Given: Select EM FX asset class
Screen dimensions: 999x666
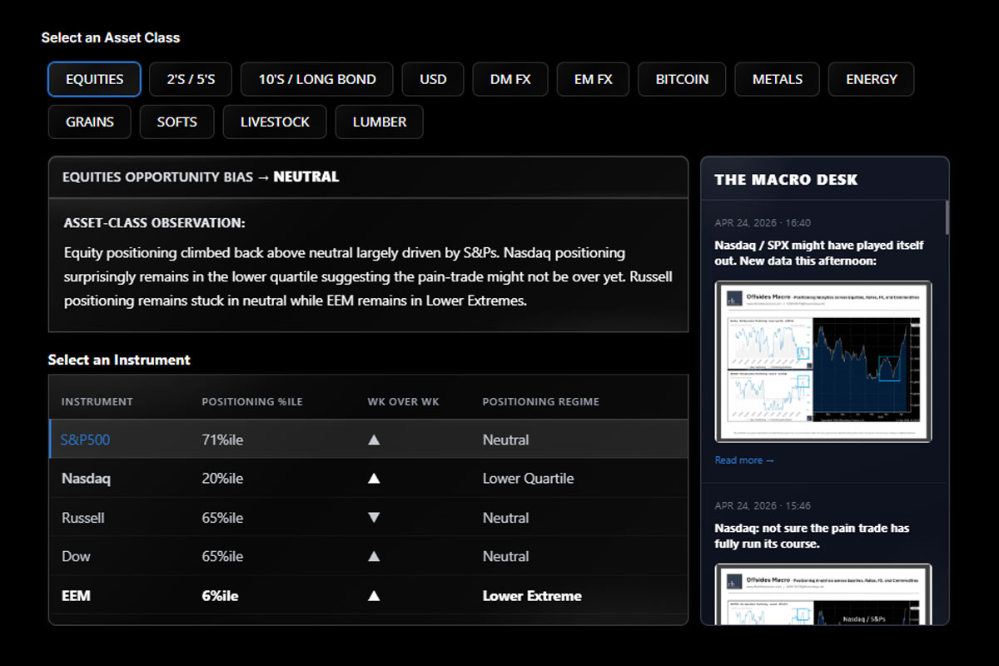Looking at the screenshot, I should coord(593,79).
